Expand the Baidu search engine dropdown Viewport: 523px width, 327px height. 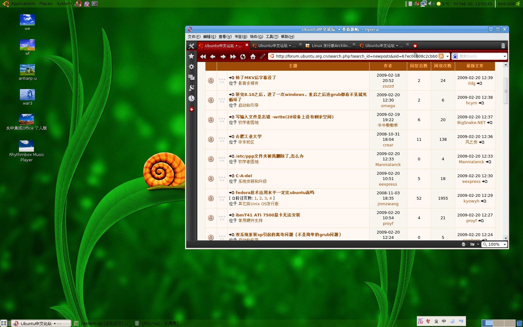[505, 56]
